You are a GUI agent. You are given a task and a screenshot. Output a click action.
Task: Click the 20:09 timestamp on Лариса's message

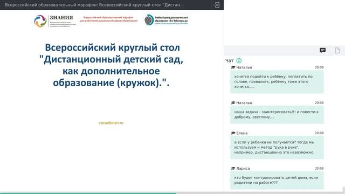pyautogui.click(x=319, y=168)
